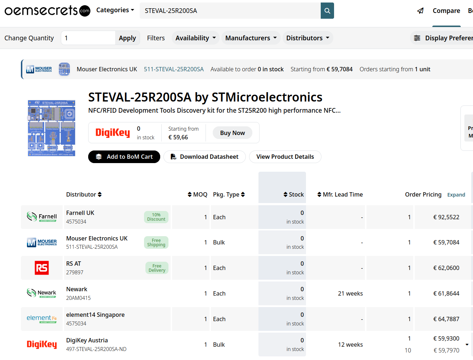Click the Buy Now button

[x=233, y=133]
